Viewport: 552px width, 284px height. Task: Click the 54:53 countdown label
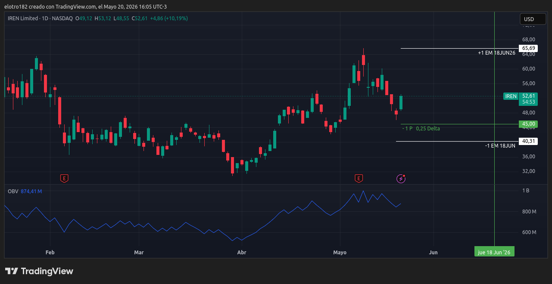click(528, 102)
